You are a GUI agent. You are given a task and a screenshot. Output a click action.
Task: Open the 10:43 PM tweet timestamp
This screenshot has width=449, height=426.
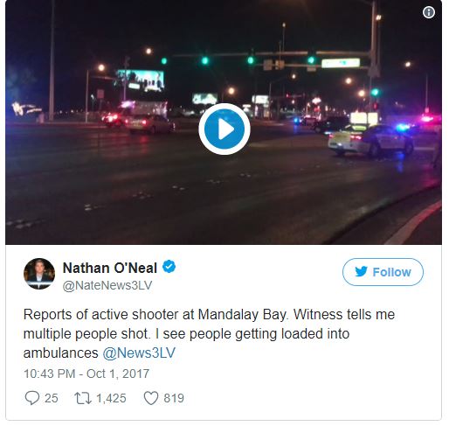click(86, 374)
